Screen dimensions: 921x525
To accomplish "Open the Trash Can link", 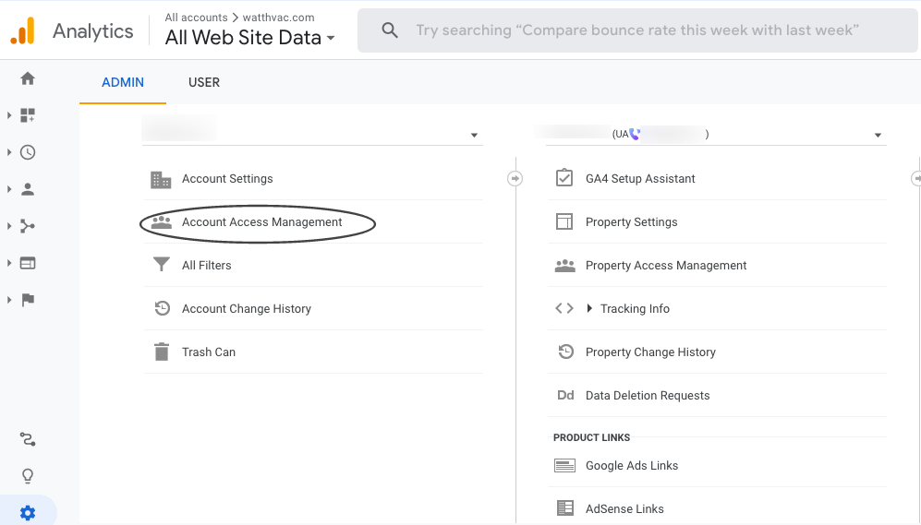I will click(x=209, y=352).
